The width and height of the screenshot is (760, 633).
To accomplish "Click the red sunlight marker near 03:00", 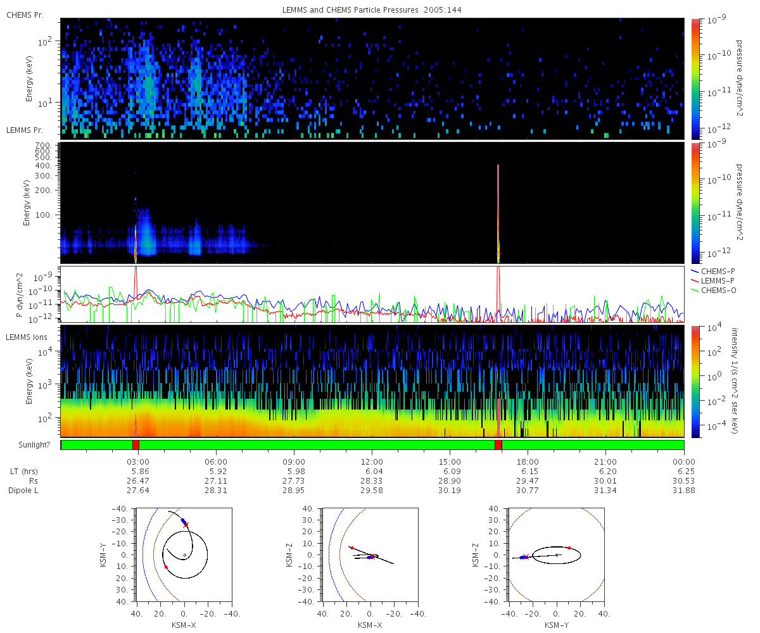I will [x=136, y=445].
